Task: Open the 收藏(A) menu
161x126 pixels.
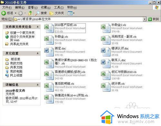Action: coord(46,8)
